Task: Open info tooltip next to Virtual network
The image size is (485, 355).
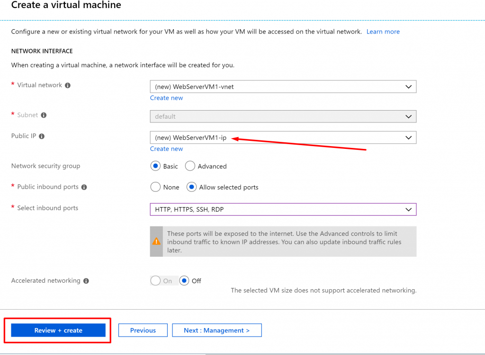Action: tap(67, 86)
